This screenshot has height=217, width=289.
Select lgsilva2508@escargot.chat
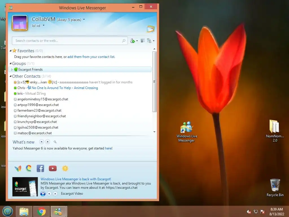80,127
